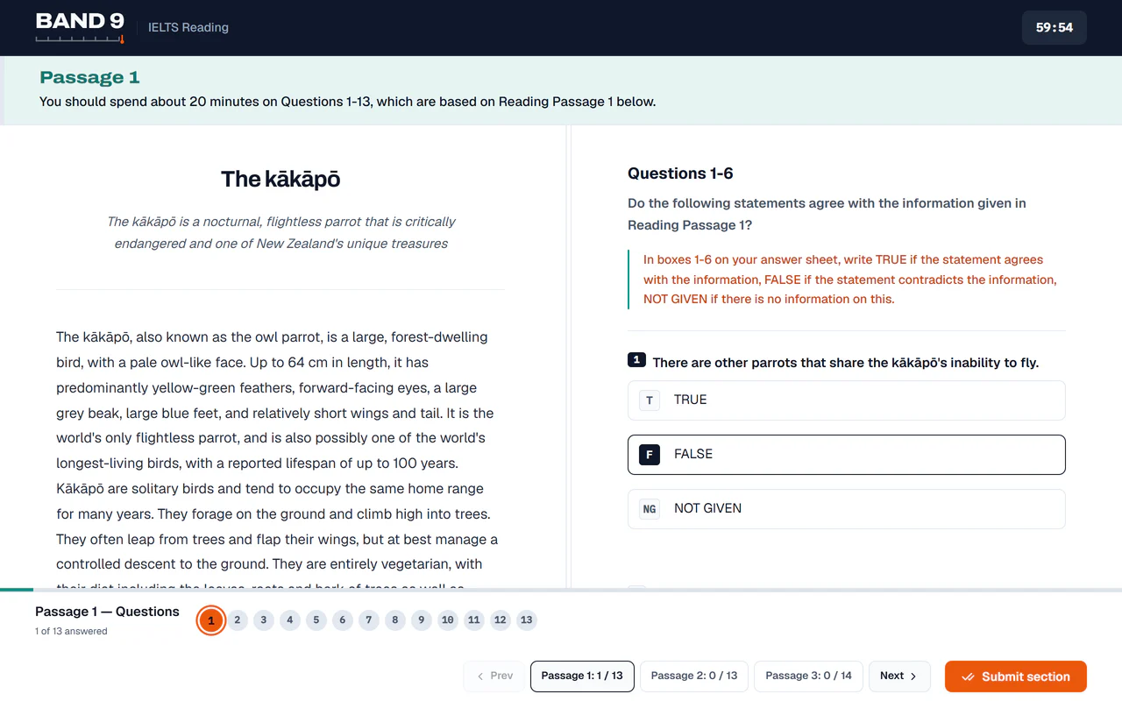Click the double-check icon on Submit section
Viewport: 1122px width, 701px height.
point(969,676)
